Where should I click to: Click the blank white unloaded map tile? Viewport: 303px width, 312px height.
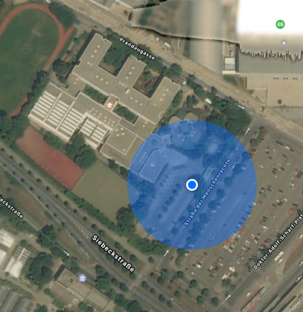[270, 16]
